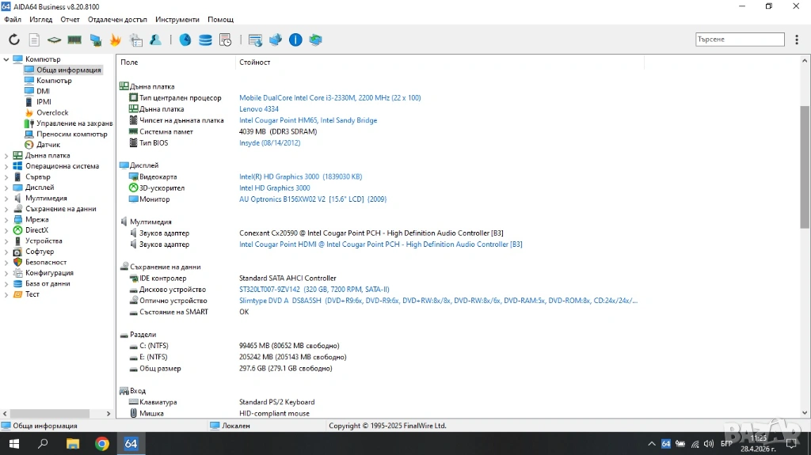Click the blue database stack toolbar icon
Image resolution: width=811 pixels, height=455 pixels.
tap(205, 40)
